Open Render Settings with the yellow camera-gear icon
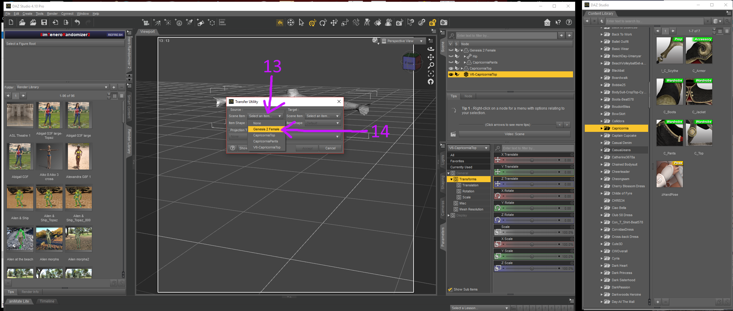Image resolution: width=733 pixels, height=311 pixels. pos(433,23)
